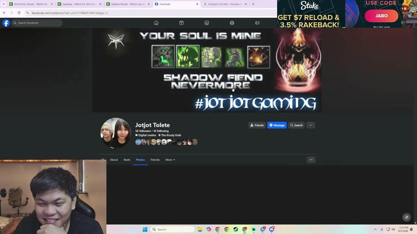The height and width of the screenshot is (234, 417).
Task: Close the ArmelDoto Stream tab
Action: (51, 4)
